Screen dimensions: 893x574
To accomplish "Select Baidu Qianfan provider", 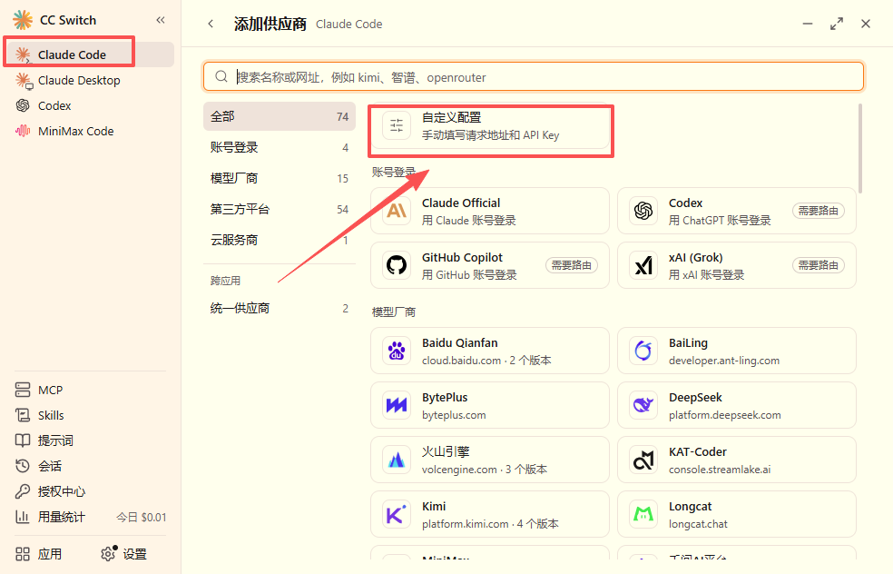I will (x=490, y=351).
